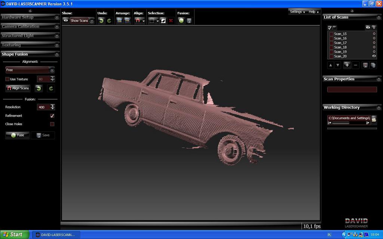Click Fusion save disk icon in toolbar
Image resolution: width=383 pixels, height=239 pixels.
(189, 21)
